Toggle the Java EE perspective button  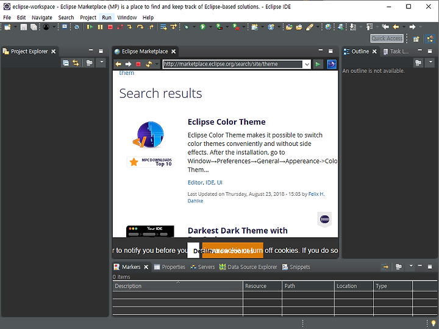(430, 38)
